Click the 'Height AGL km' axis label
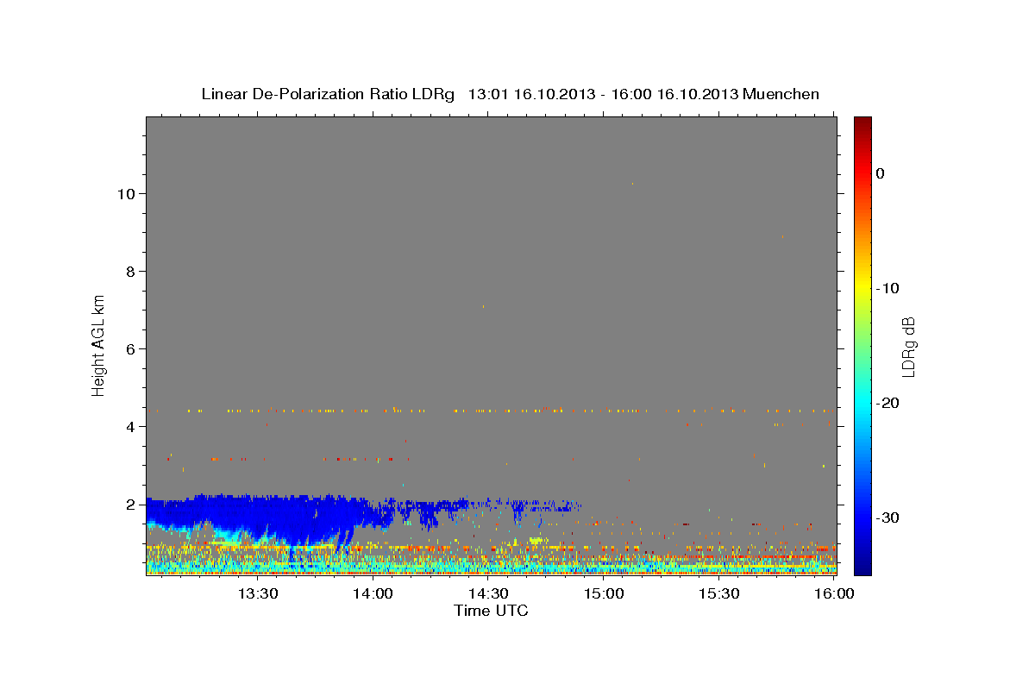 [99, 345]
